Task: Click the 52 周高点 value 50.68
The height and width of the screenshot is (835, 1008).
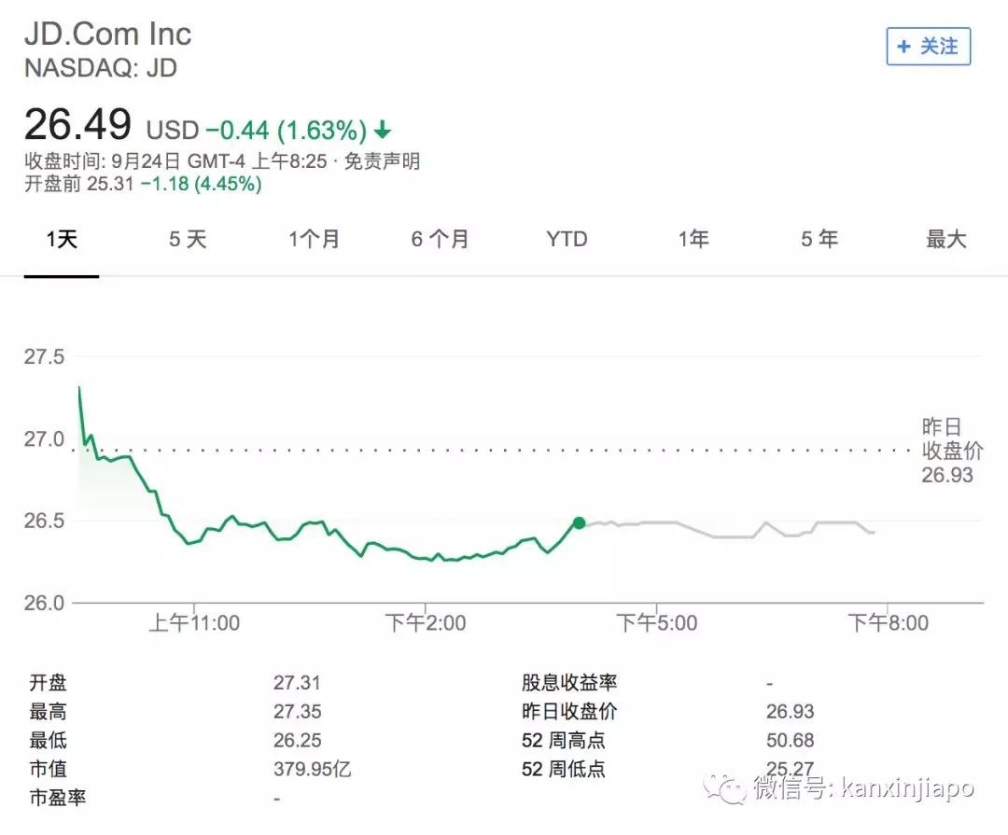Action: pyautogui.click(x=790, y=741)
